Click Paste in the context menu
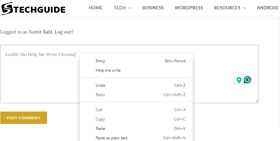 (x=100, y=129)
